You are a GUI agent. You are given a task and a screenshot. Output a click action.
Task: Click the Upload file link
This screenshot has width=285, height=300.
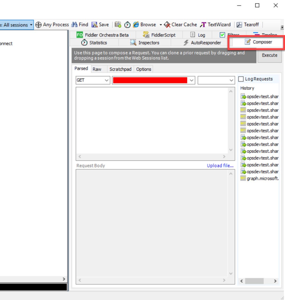[x=220, y=166]
